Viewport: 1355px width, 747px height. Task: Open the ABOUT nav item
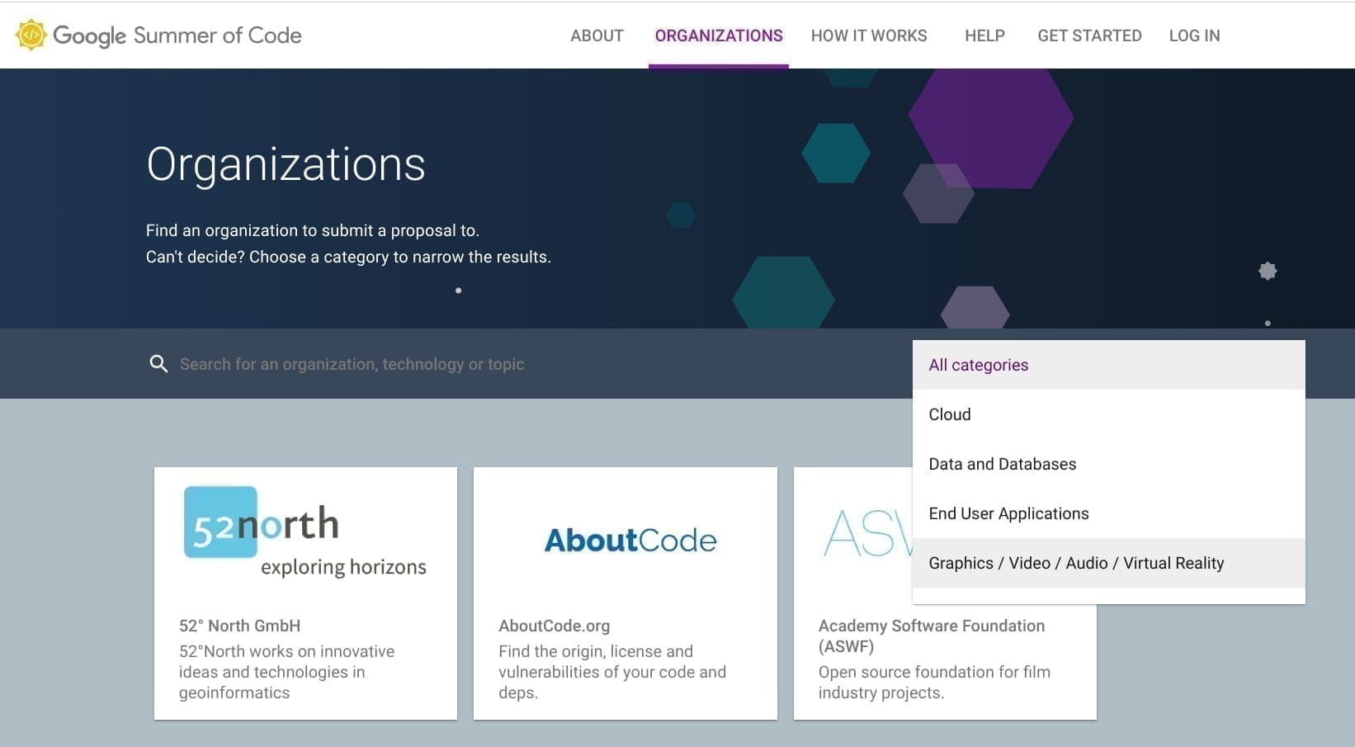click(597, 35)
